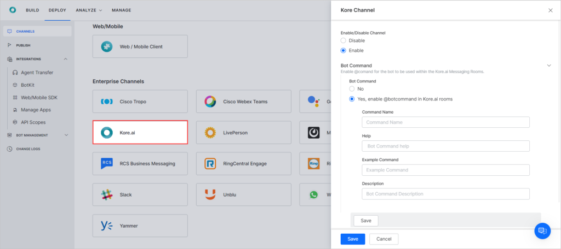Viewport: 561px width, 249px height.
Task: Click the blue chat support bubble icon
Action: click(x=542, y=231)
